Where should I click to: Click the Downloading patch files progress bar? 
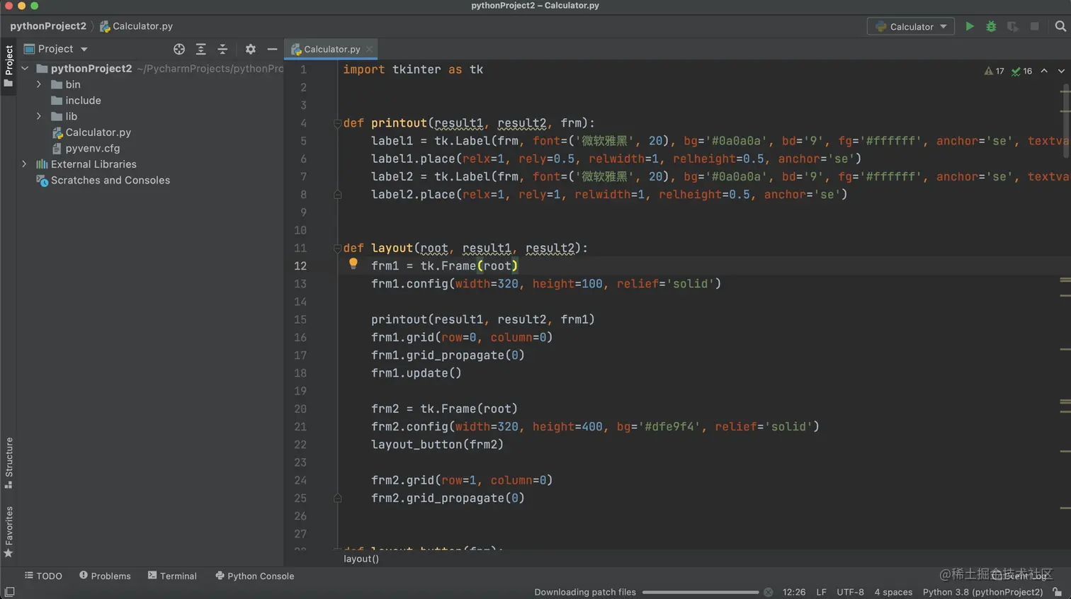700,592
